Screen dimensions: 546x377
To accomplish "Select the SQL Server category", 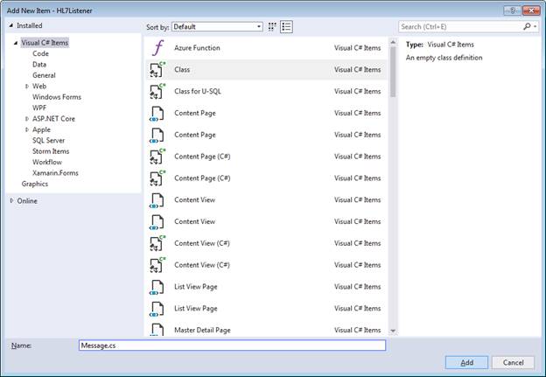I will 49,141.
